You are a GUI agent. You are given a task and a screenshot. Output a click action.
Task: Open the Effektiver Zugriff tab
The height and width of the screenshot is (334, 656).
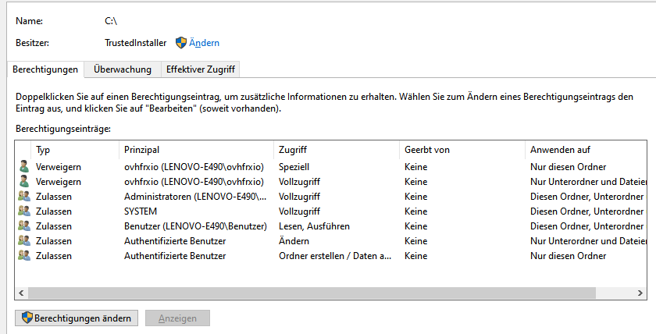click(x=201, y=69)
